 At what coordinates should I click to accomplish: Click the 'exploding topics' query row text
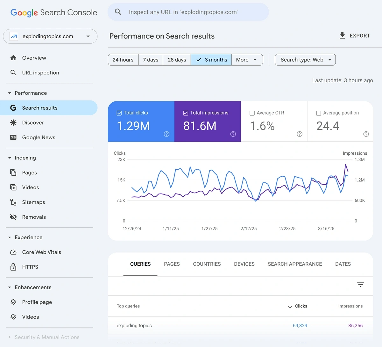coord(134,326)
